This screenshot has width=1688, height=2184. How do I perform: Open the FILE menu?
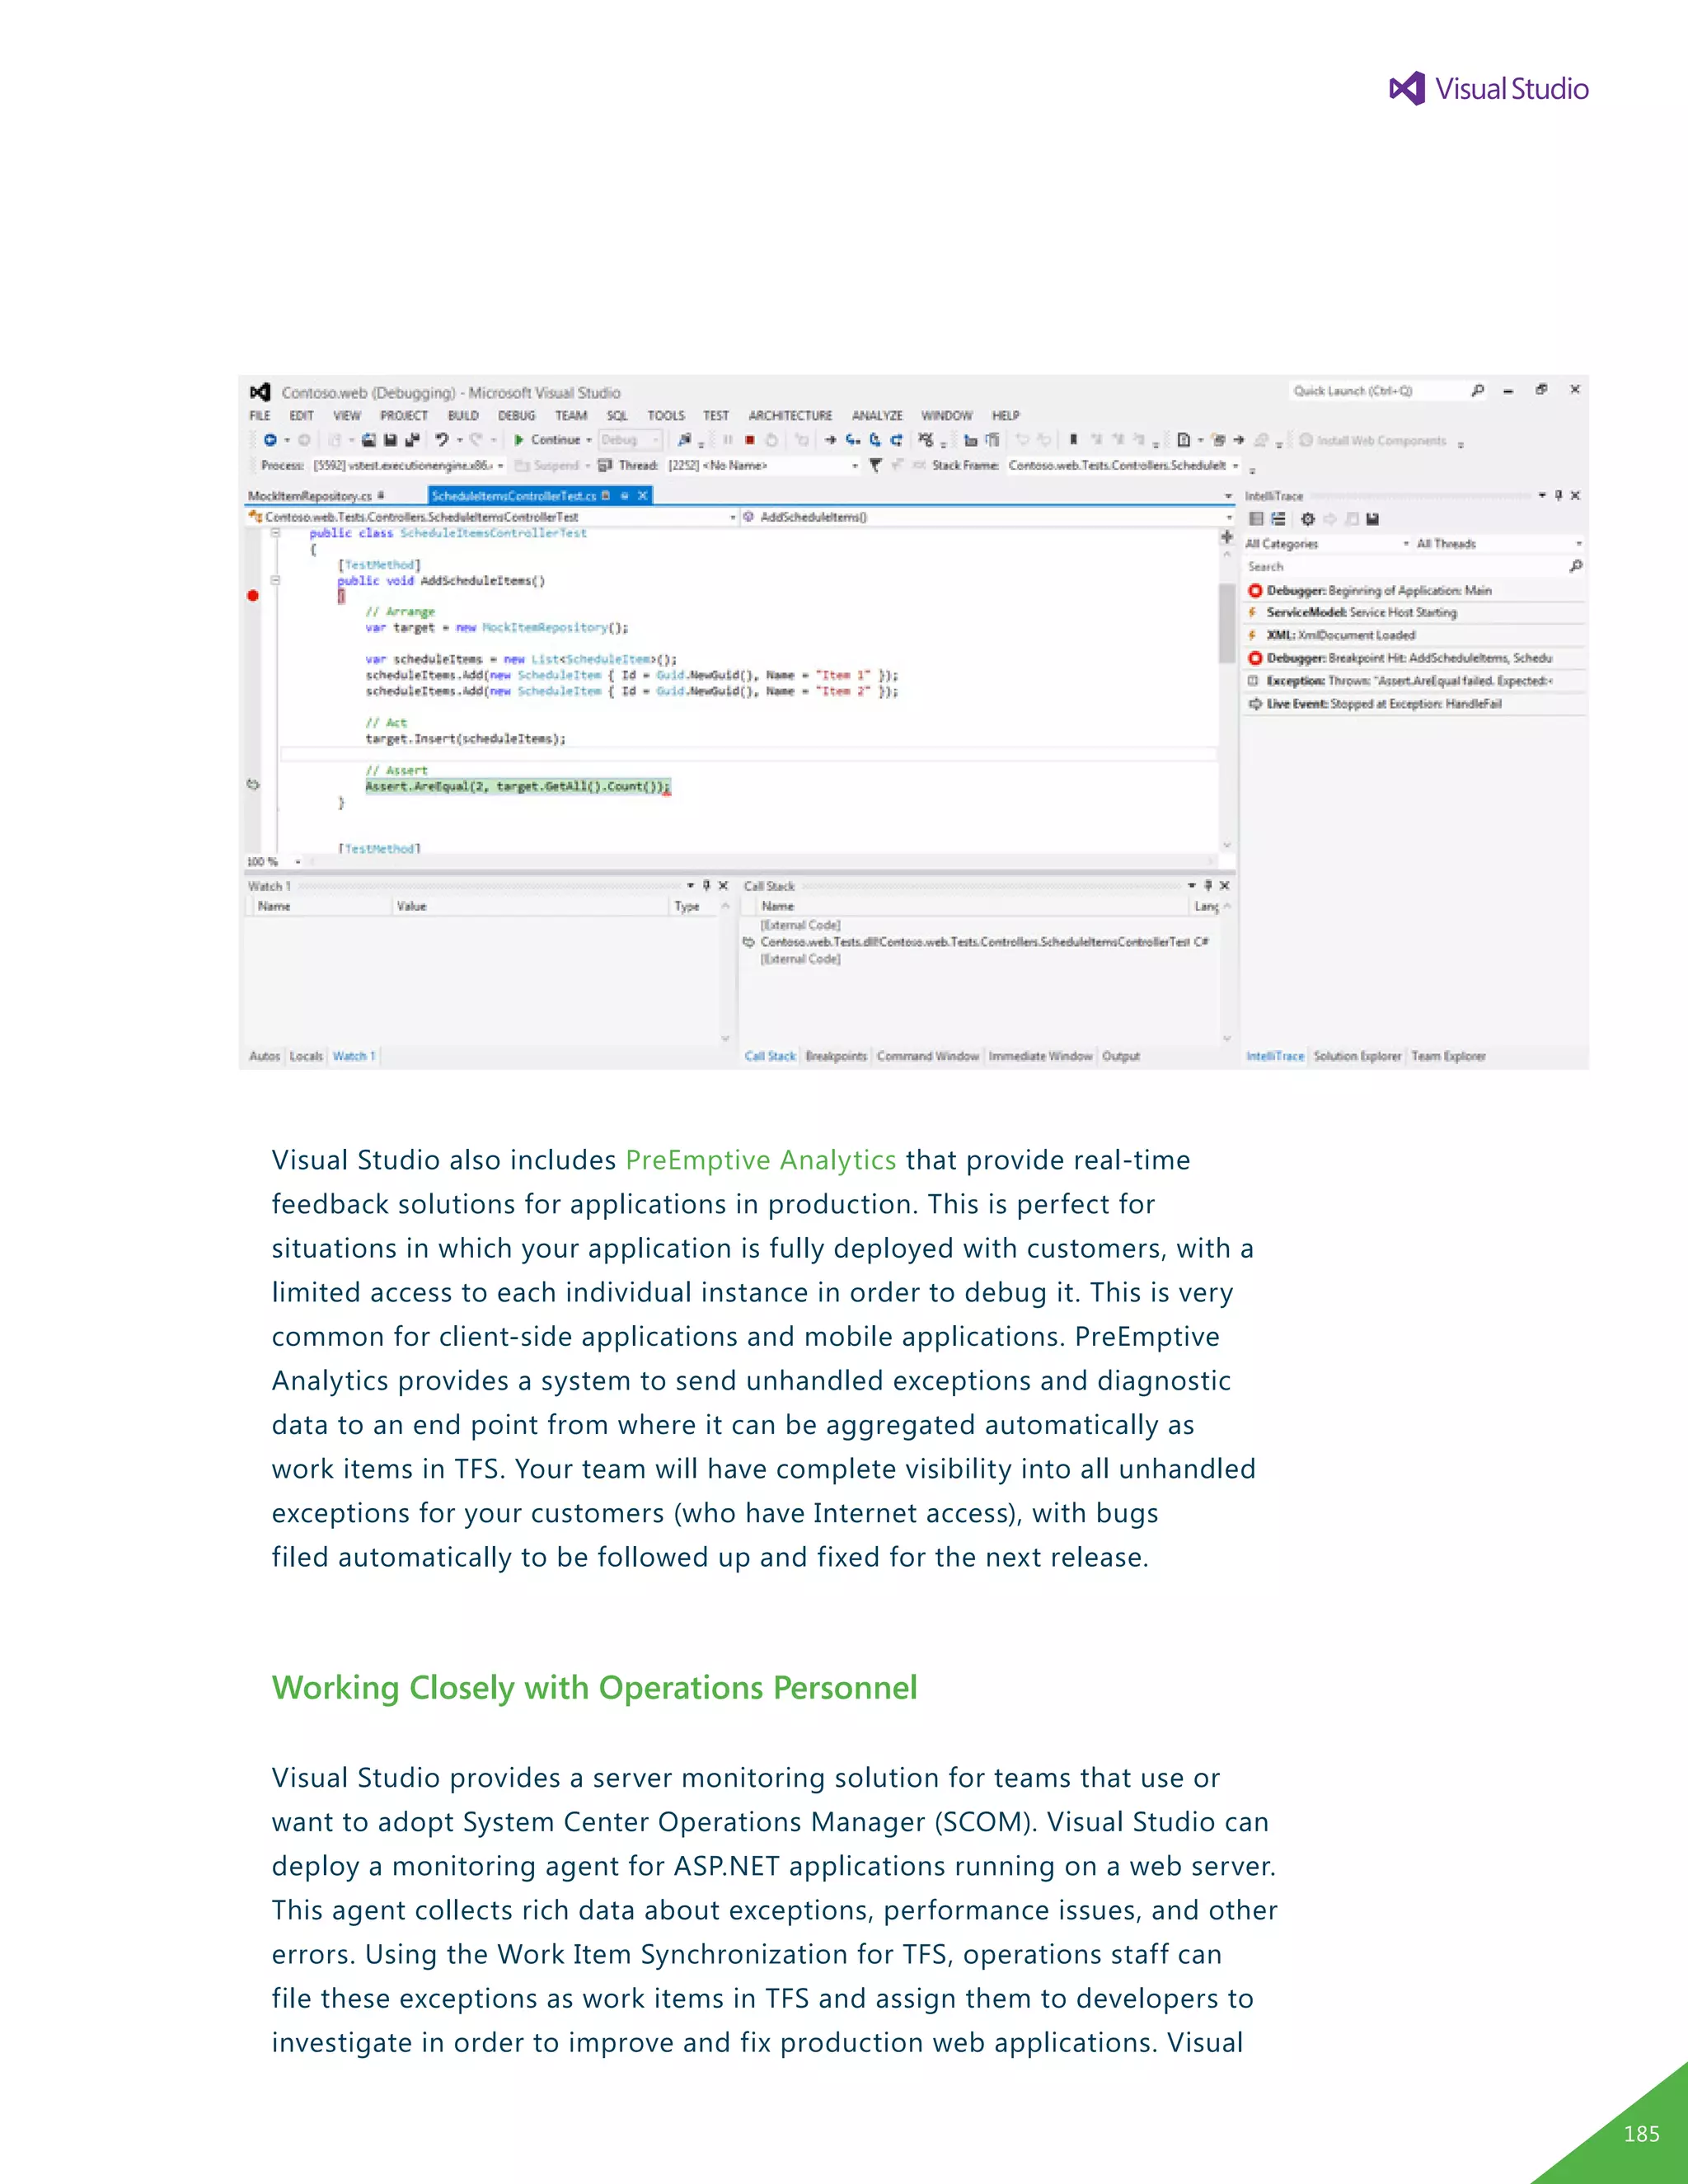(x=260, y=416)
